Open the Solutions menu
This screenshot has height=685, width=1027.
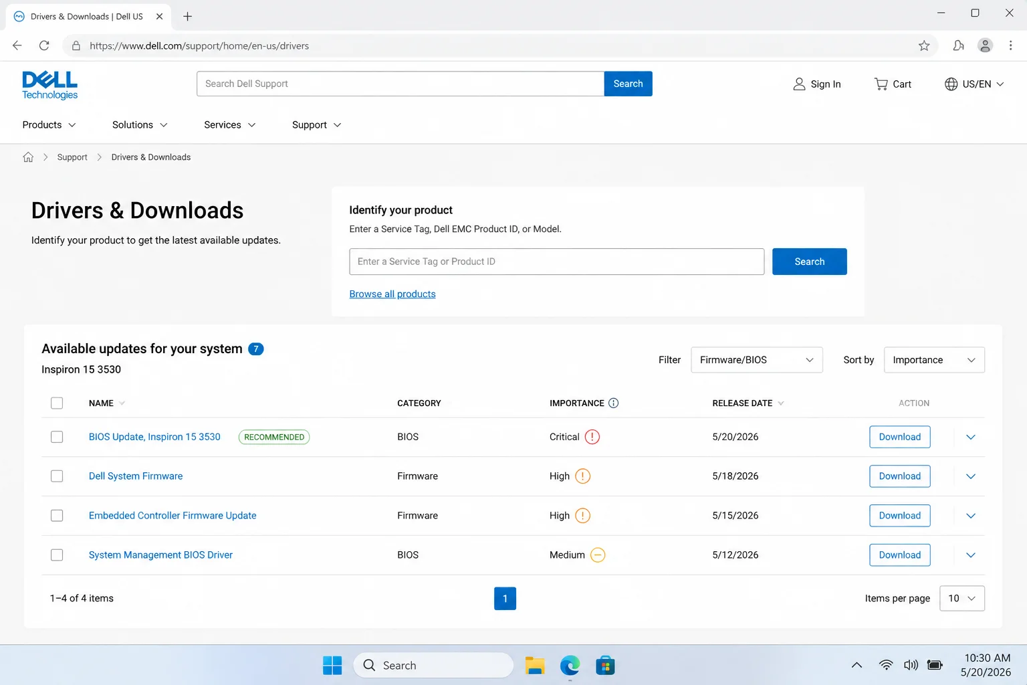click(x=140, y=124)
